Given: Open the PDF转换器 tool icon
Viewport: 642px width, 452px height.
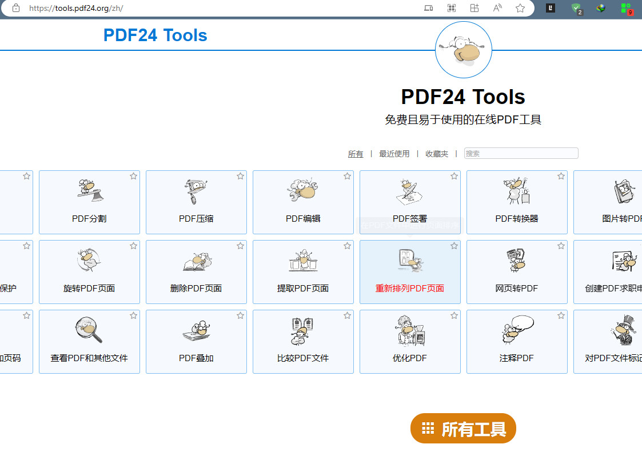Looking at the screenshot, I should 517,191.
